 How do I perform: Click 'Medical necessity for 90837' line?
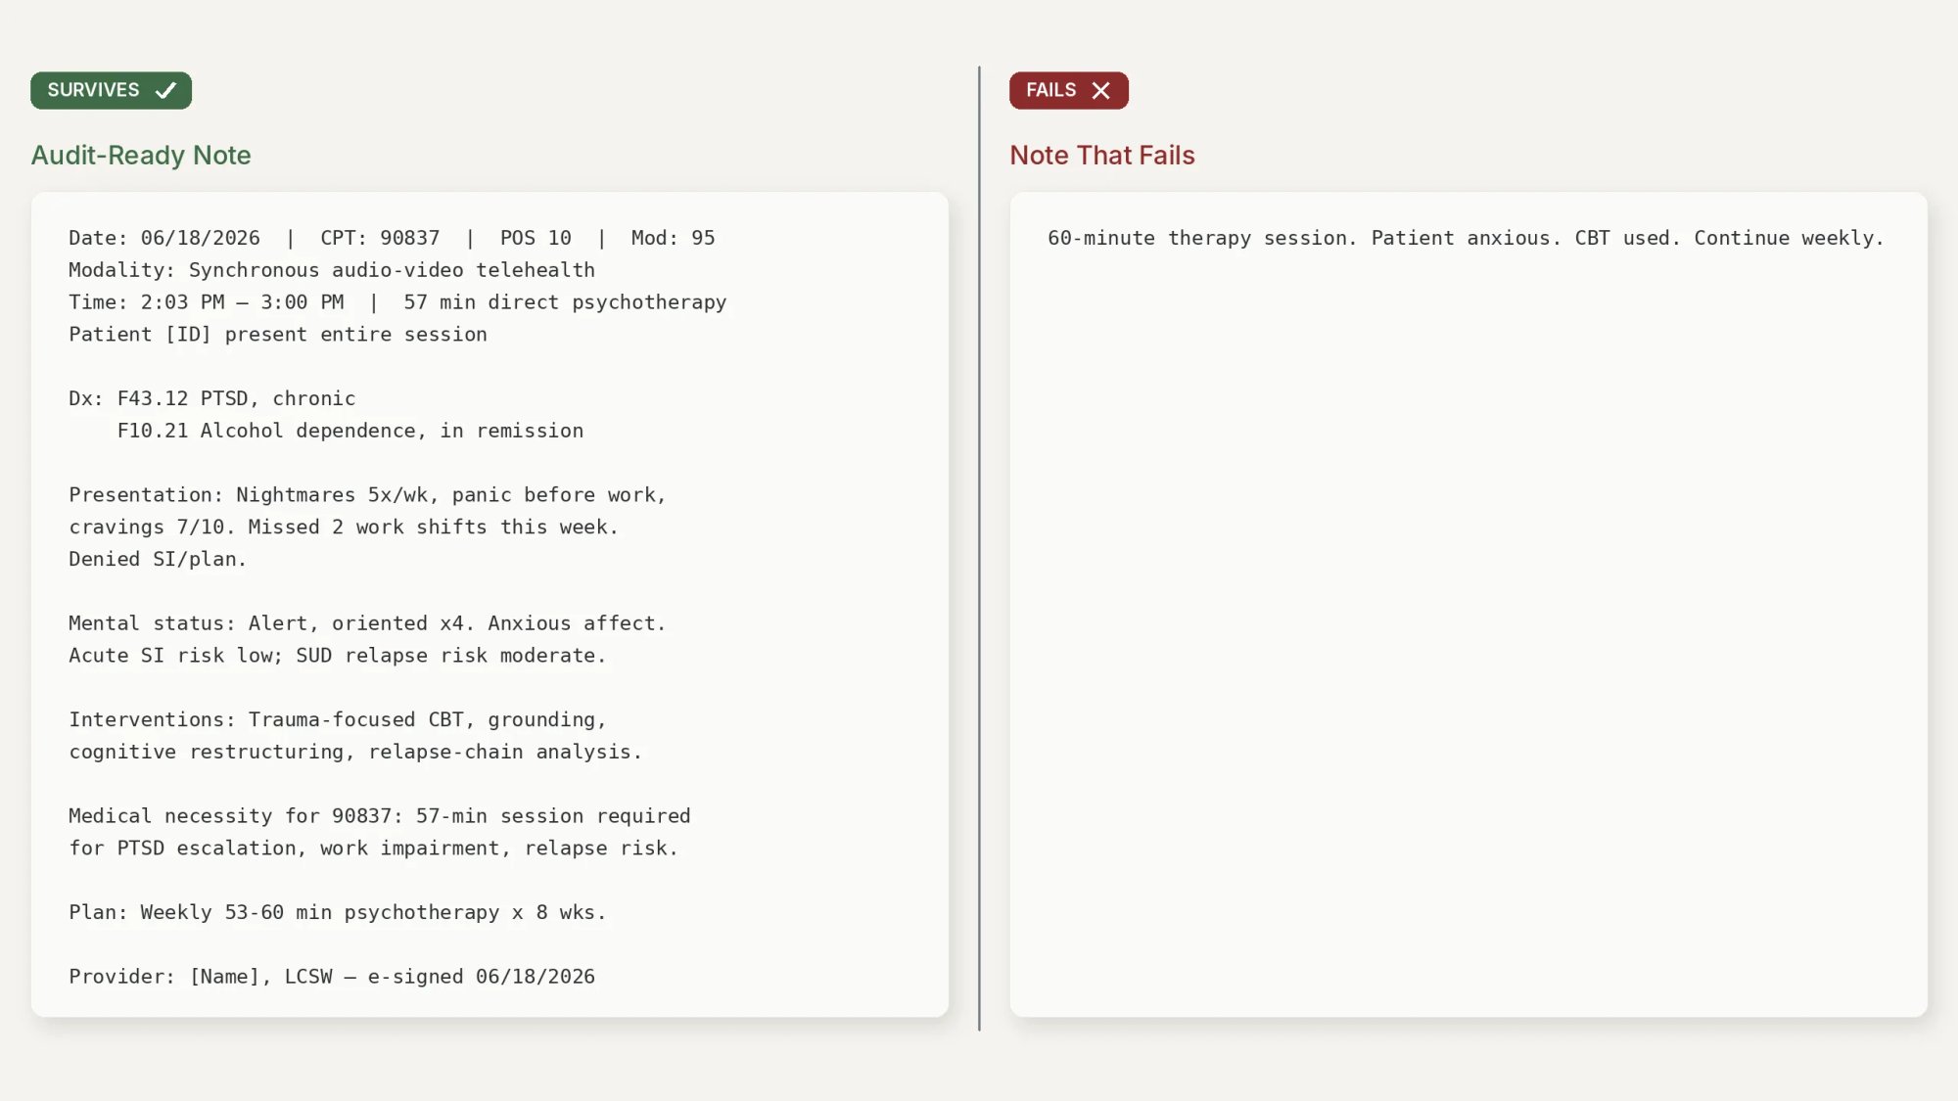380,816
